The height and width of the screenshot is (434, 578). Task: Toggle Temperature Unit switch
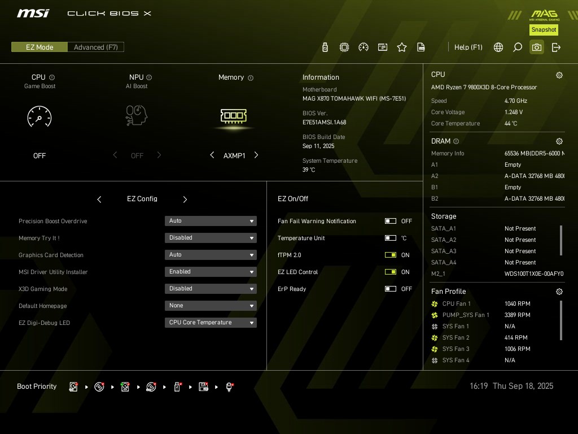click(x=391, y=238)
